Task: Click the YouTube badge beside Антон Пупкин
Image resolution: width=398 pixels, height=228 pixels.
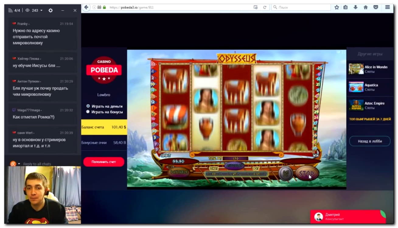Action: pyautogui.click(x=14, y=81)
